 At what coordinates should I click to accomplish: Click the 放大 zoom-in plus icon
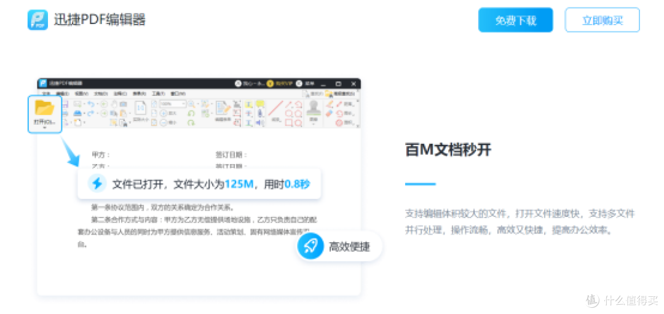click(x=164, y=114)
